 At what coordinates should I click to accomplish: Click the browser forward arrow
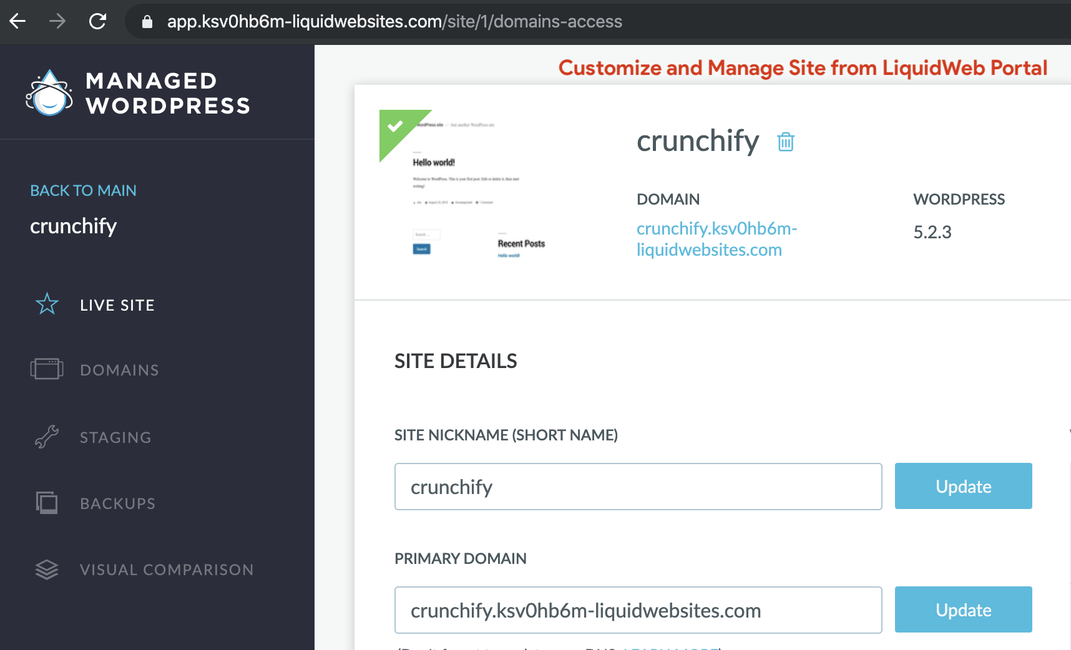[x=57, y=21]
